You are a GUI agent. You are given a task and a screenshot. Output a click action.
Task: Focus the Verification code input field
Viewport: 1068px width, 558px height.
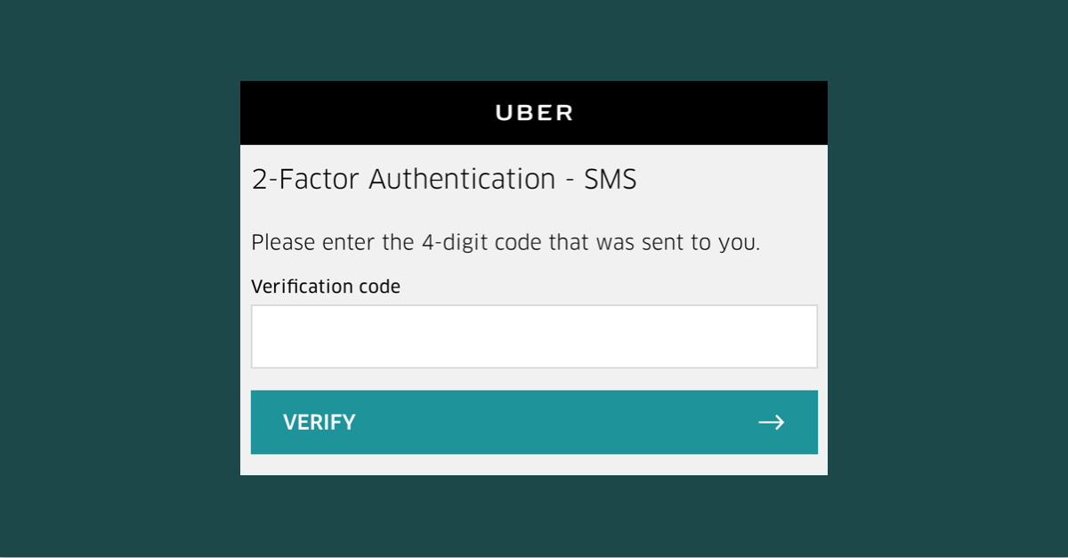pos(534,336)
